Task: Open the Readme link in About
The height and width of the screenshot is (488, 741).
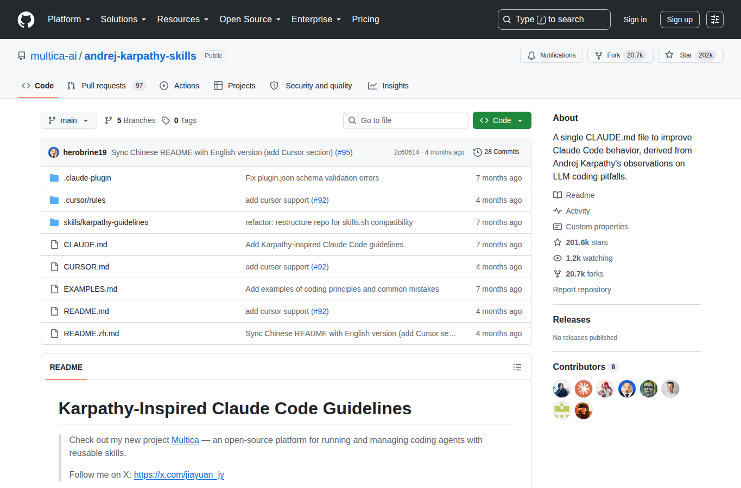Action: [x=574, y=195]
